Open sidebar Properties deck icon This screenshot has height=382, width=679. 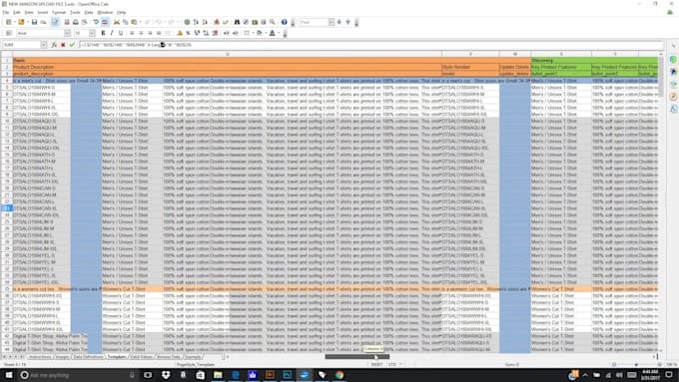coord(673,59)
